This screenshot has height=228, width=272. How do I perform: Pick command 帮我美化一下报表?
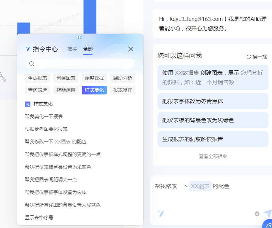click(44, 116)
